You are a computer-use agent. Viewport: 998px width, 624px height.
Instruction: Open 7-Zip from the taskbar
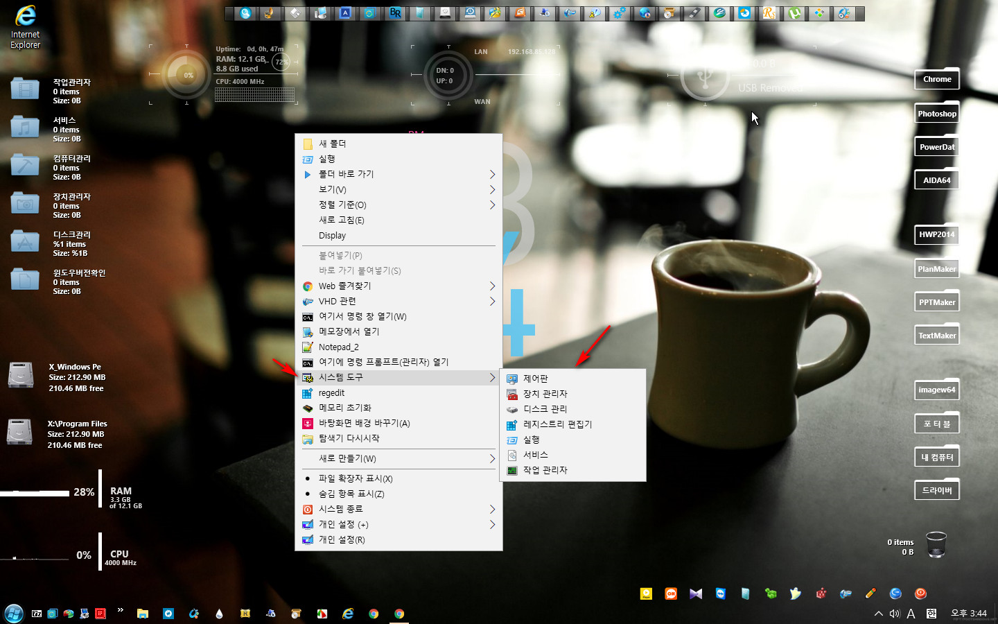(37, 614)
